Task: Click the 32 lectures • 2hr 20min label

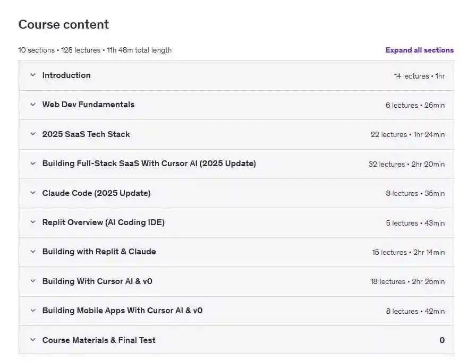Action: pyautogui.click(x=406, y=164)
